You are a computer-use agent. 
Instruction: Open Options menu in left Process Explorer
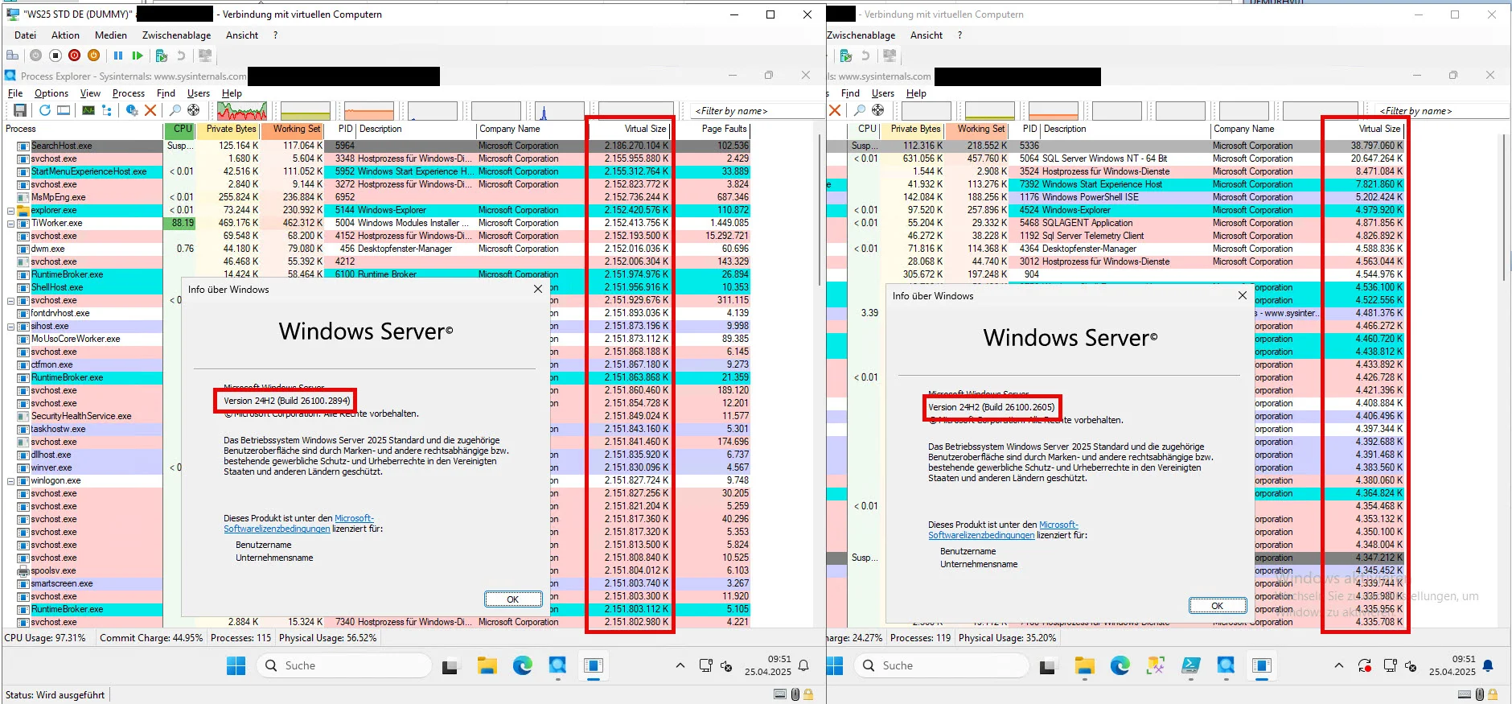point(51,93)
